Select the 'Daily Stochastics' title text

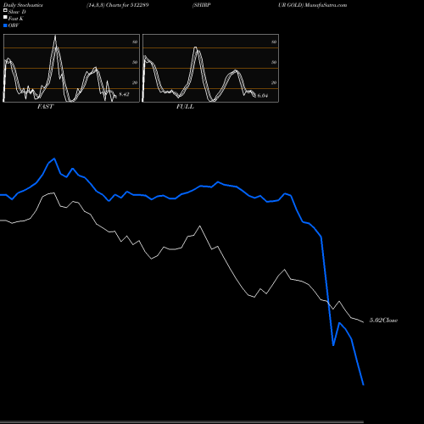[x=23, y=5]
